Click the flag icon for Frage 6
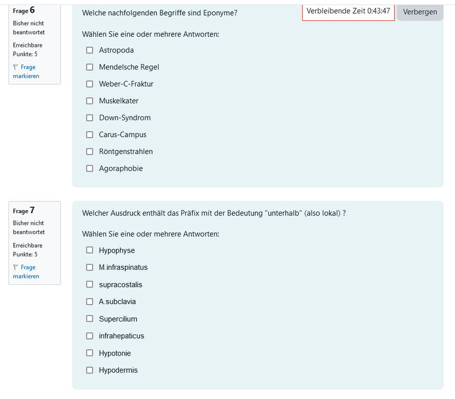This screenshot has height=399, width=455. tap(16, 67)
